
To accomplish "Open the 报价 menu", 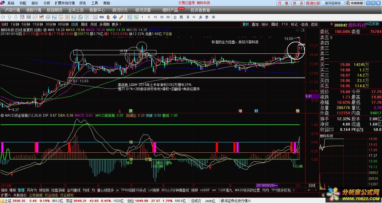I will [35, 3].
